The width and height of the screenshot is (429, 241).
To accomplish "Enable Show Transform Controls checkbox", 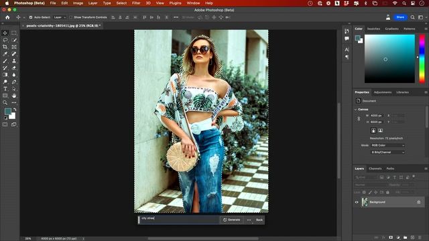I will [70, 17].
